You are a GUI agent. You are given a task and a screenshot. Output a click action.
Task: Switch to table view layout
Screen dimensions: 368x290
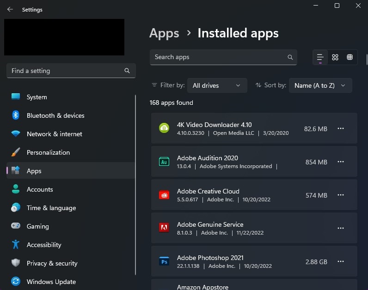[x=350, y=57]
